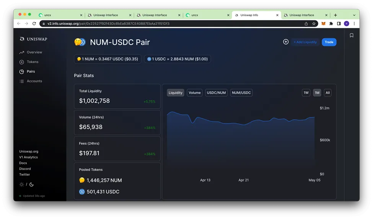Click the blue Trade button
This screenshot has width=373, height=219.
click(x=329, y=42)
